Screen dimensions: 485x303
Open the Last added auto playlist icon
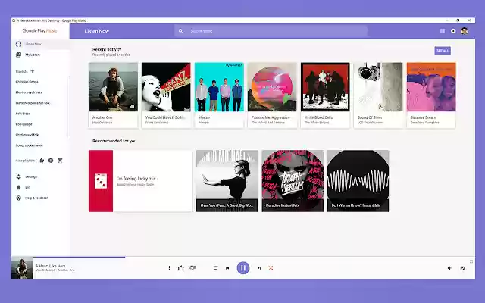coord(51,160)
